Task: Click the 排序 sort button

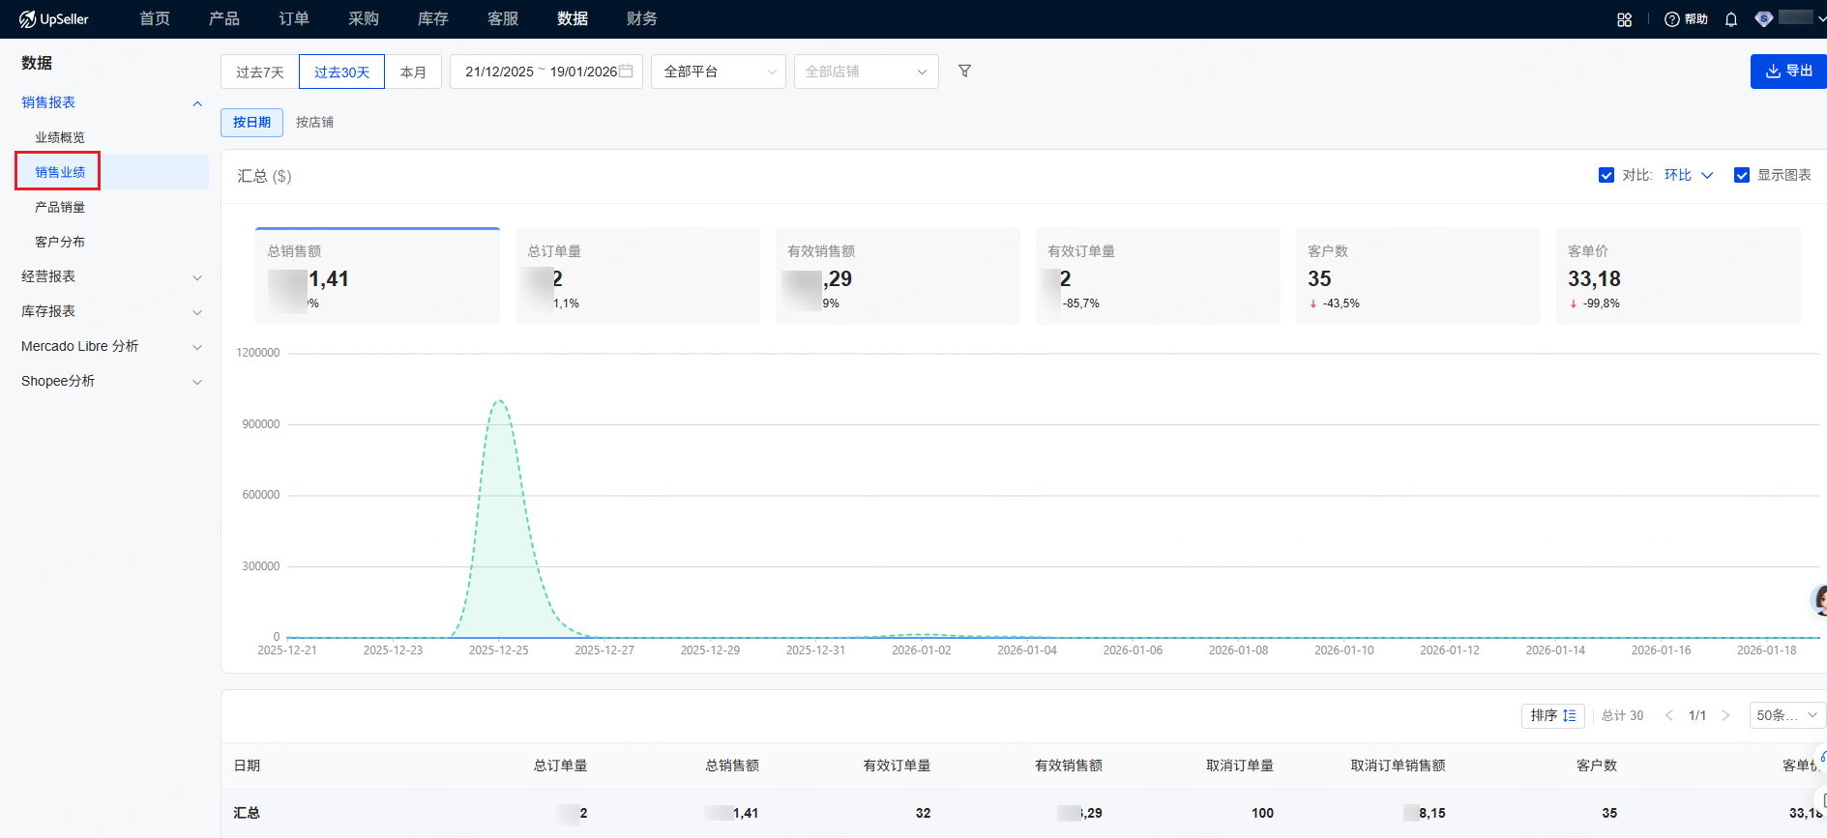Action: [x=1553, y=715]
